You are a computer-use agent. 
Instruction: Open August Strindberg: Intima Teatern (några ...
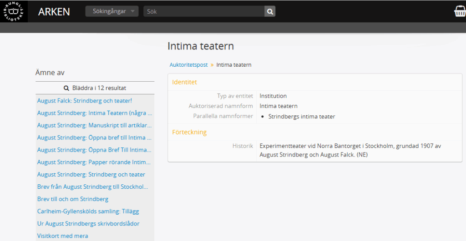(x=95, y=113)
